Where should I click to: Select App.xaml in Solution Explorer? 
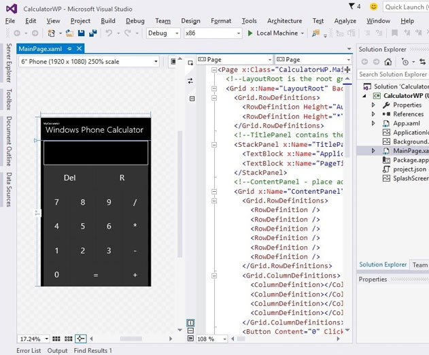(407, 123)
